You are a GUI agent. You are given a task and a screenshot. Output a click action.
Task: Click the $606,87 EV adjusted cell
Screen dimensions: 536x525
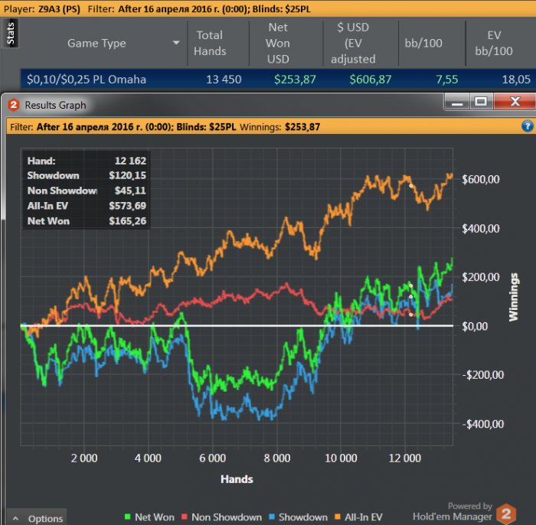370,80
